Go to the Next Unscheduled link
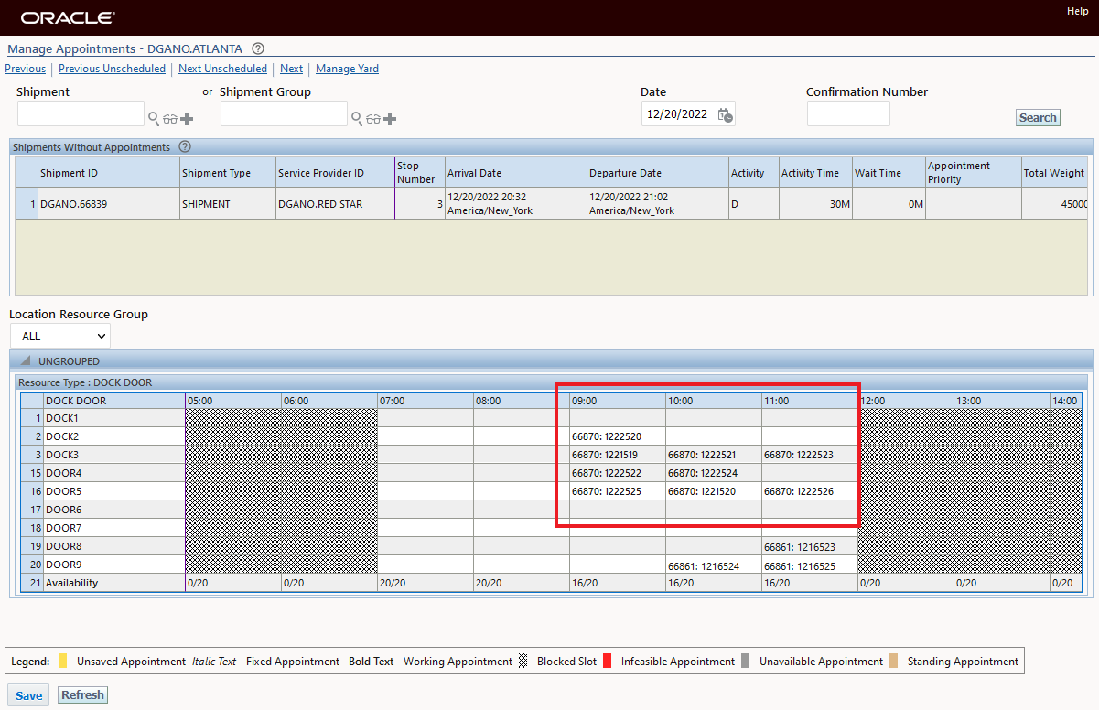The width and height of the screenshot is (1099, 710). coord(222,69)
